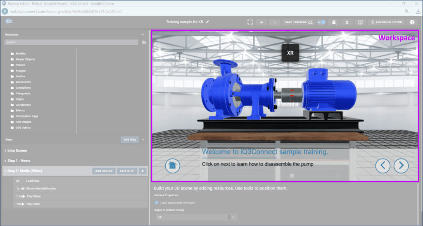Click the Resources search field

coord(71,42)
